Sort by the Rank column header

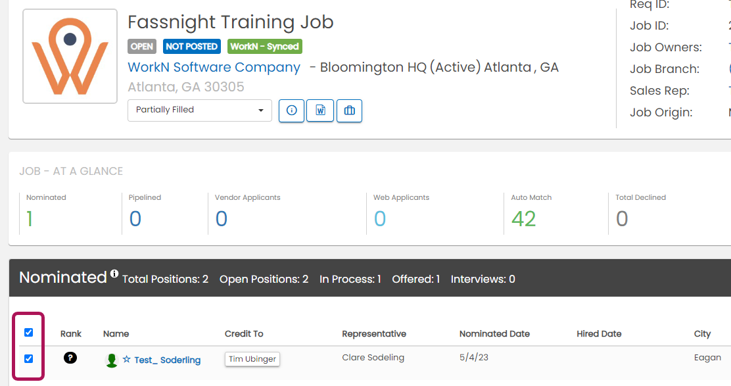(x=71, y=334)
